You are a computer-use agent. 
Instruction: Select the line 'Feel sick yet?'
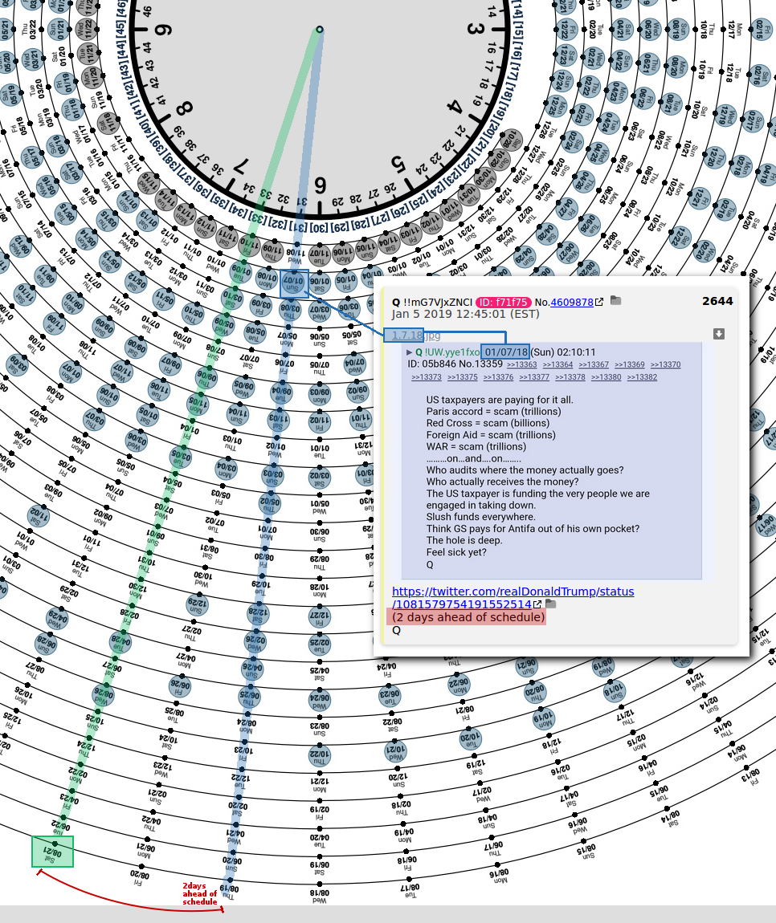456,552
